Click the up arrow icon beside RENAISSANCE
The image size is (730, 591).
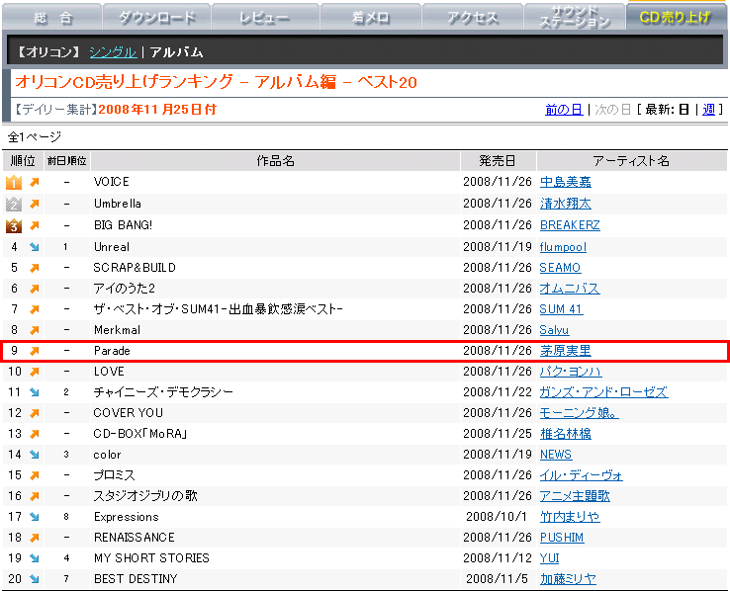tap(35, 538)
